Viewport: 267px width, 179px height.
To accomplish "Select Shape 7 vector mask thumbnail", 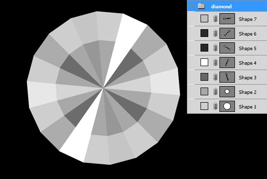I will [227, 18].
